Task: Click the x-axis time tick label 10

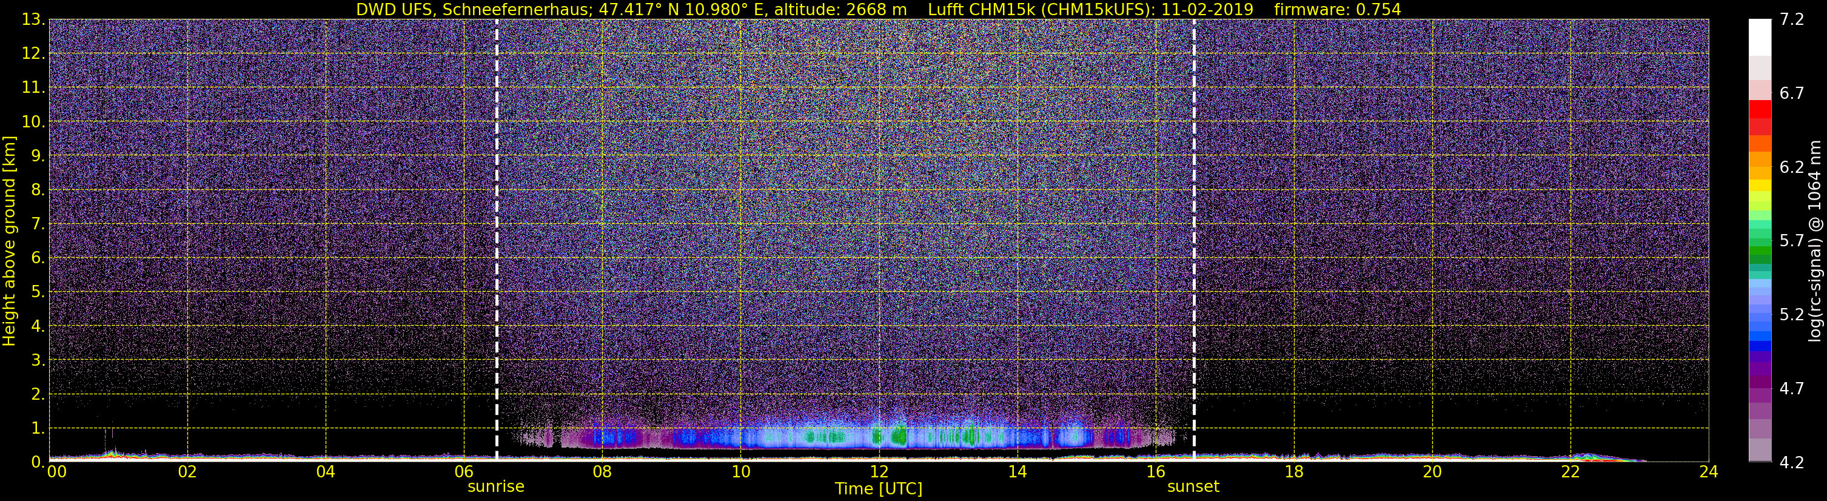Action: point(740,473)
